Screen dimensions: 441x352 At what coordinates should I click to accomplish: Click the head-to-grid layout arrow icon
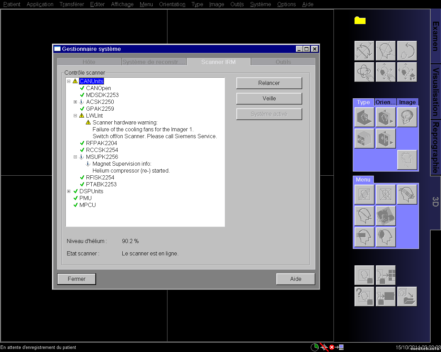click(x=386, y=275)
